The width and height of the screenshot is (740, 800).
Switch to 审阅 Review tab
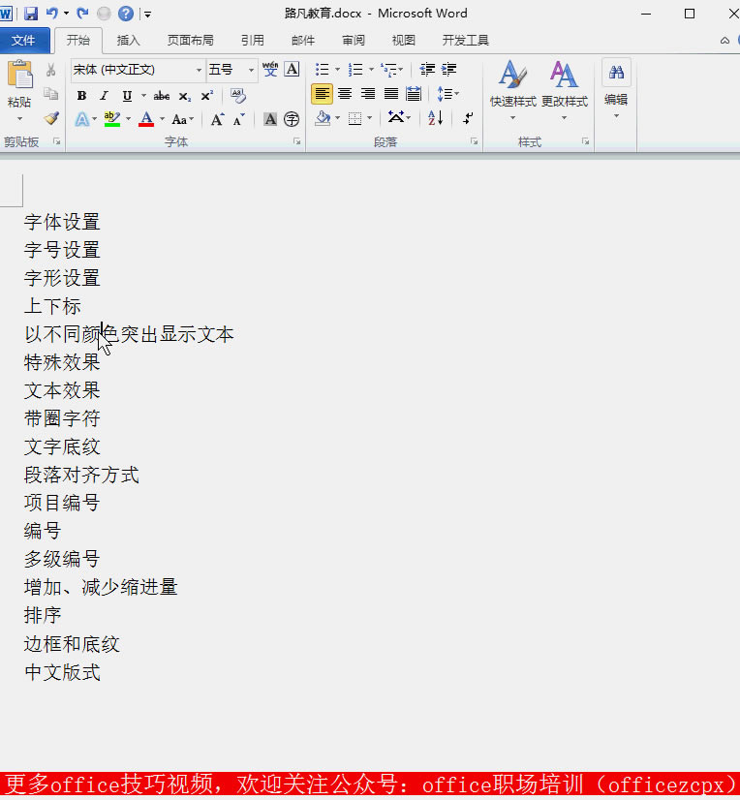[x=354, y=41]
